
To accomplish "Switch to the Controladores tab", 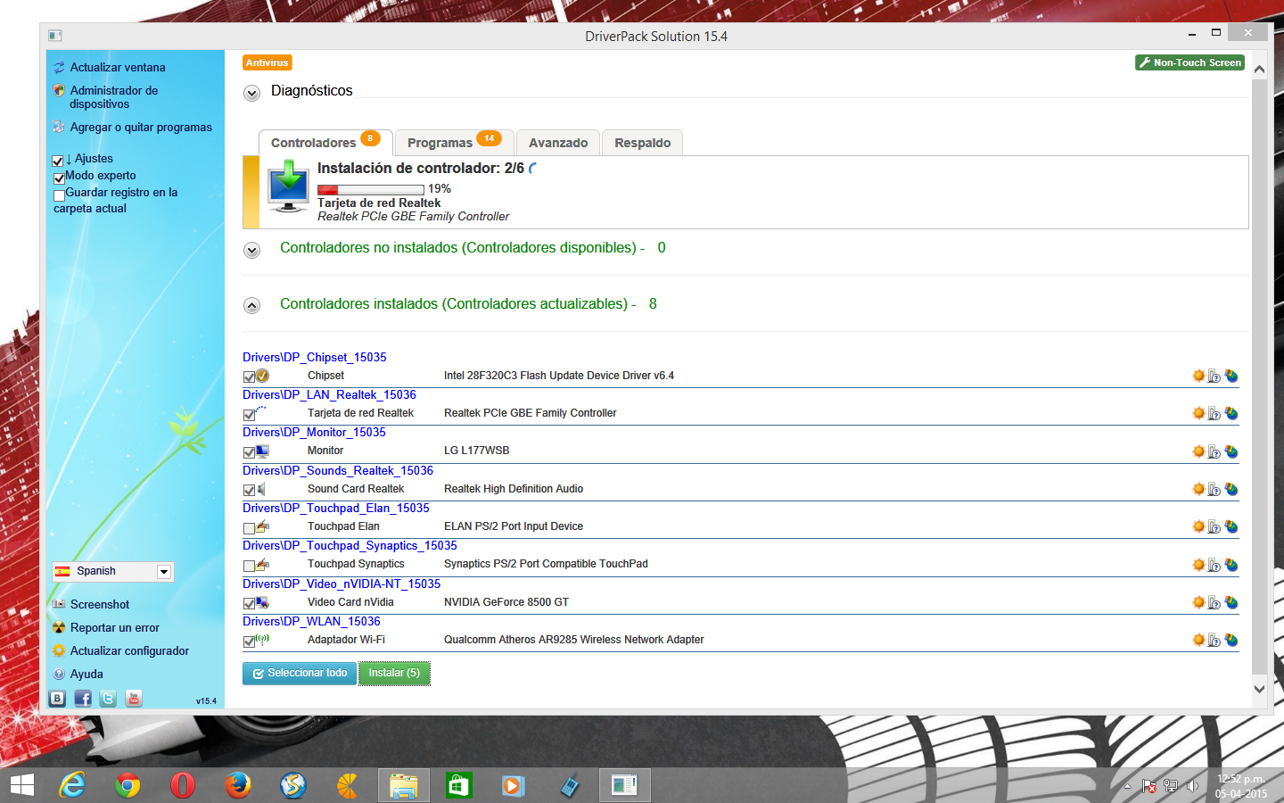I will (x=325, y=142).
